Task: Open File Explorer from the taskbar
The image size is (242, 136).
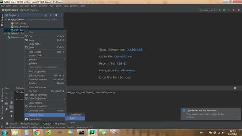Action: click(15, 133)
